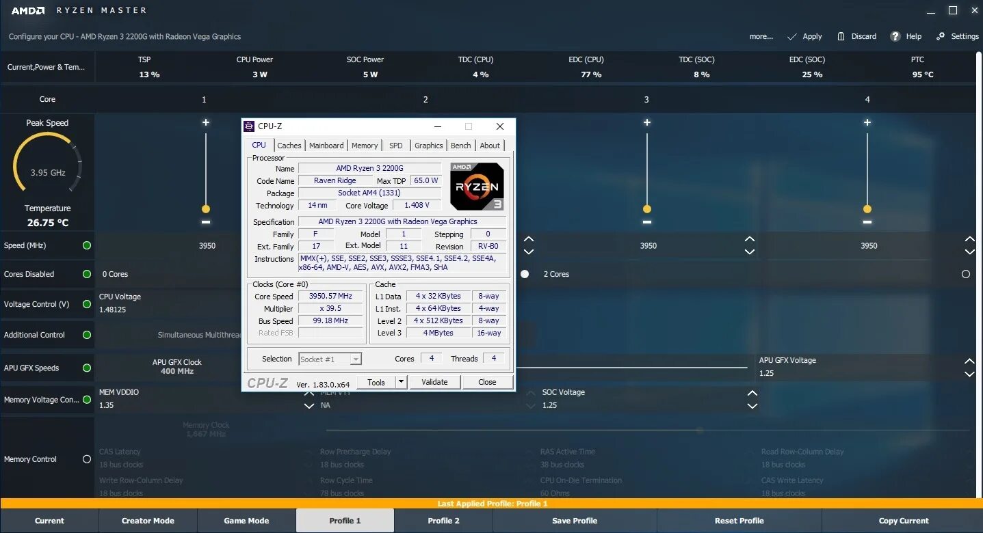Toggle APU GFX Speeds indicator

pyautogui.click(x=87, y=368)
